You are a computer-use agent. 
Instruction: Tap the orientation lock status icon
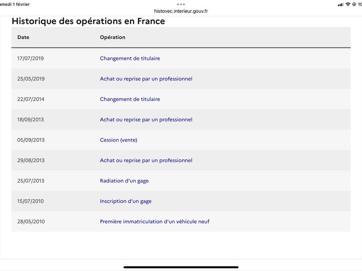[354, 5]
